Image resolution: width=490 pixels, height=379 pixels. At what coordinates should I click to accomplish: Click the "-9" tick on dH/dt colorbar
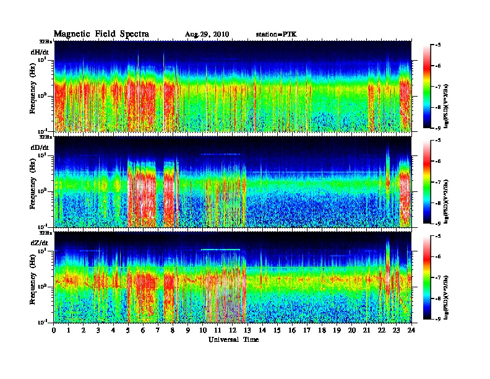click(438, 128)
